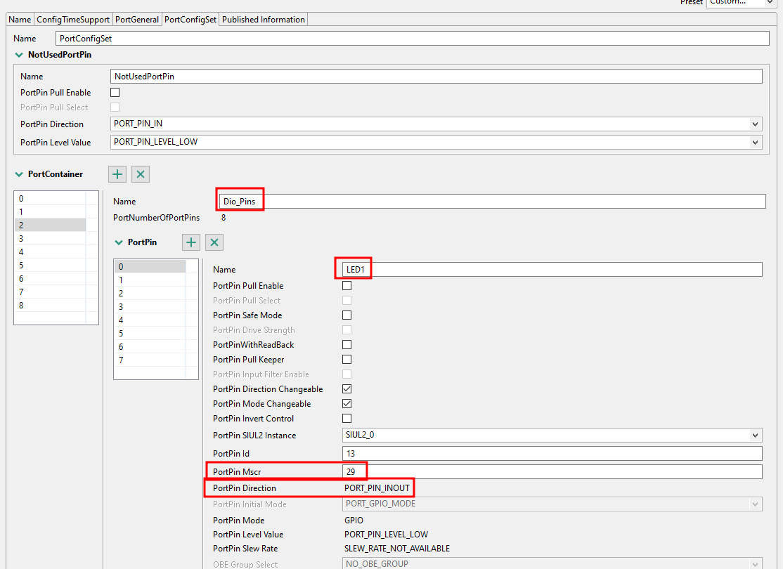The image size is (783, 569).
Task: Select PortPin list entry 7
Action: coord(150,360)
